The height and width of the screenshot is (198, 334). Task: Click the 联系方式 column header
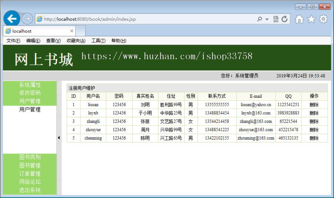coord(217,96)
